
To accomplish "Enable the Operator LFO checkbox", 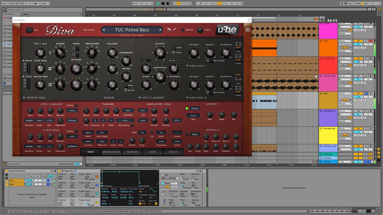I will (x=162, y=175).
